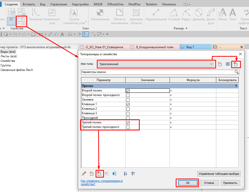Choose the Длина дуги dimension tool
Image resolution: width=249 pixels, height=192 pixels.
click(211, 16)
